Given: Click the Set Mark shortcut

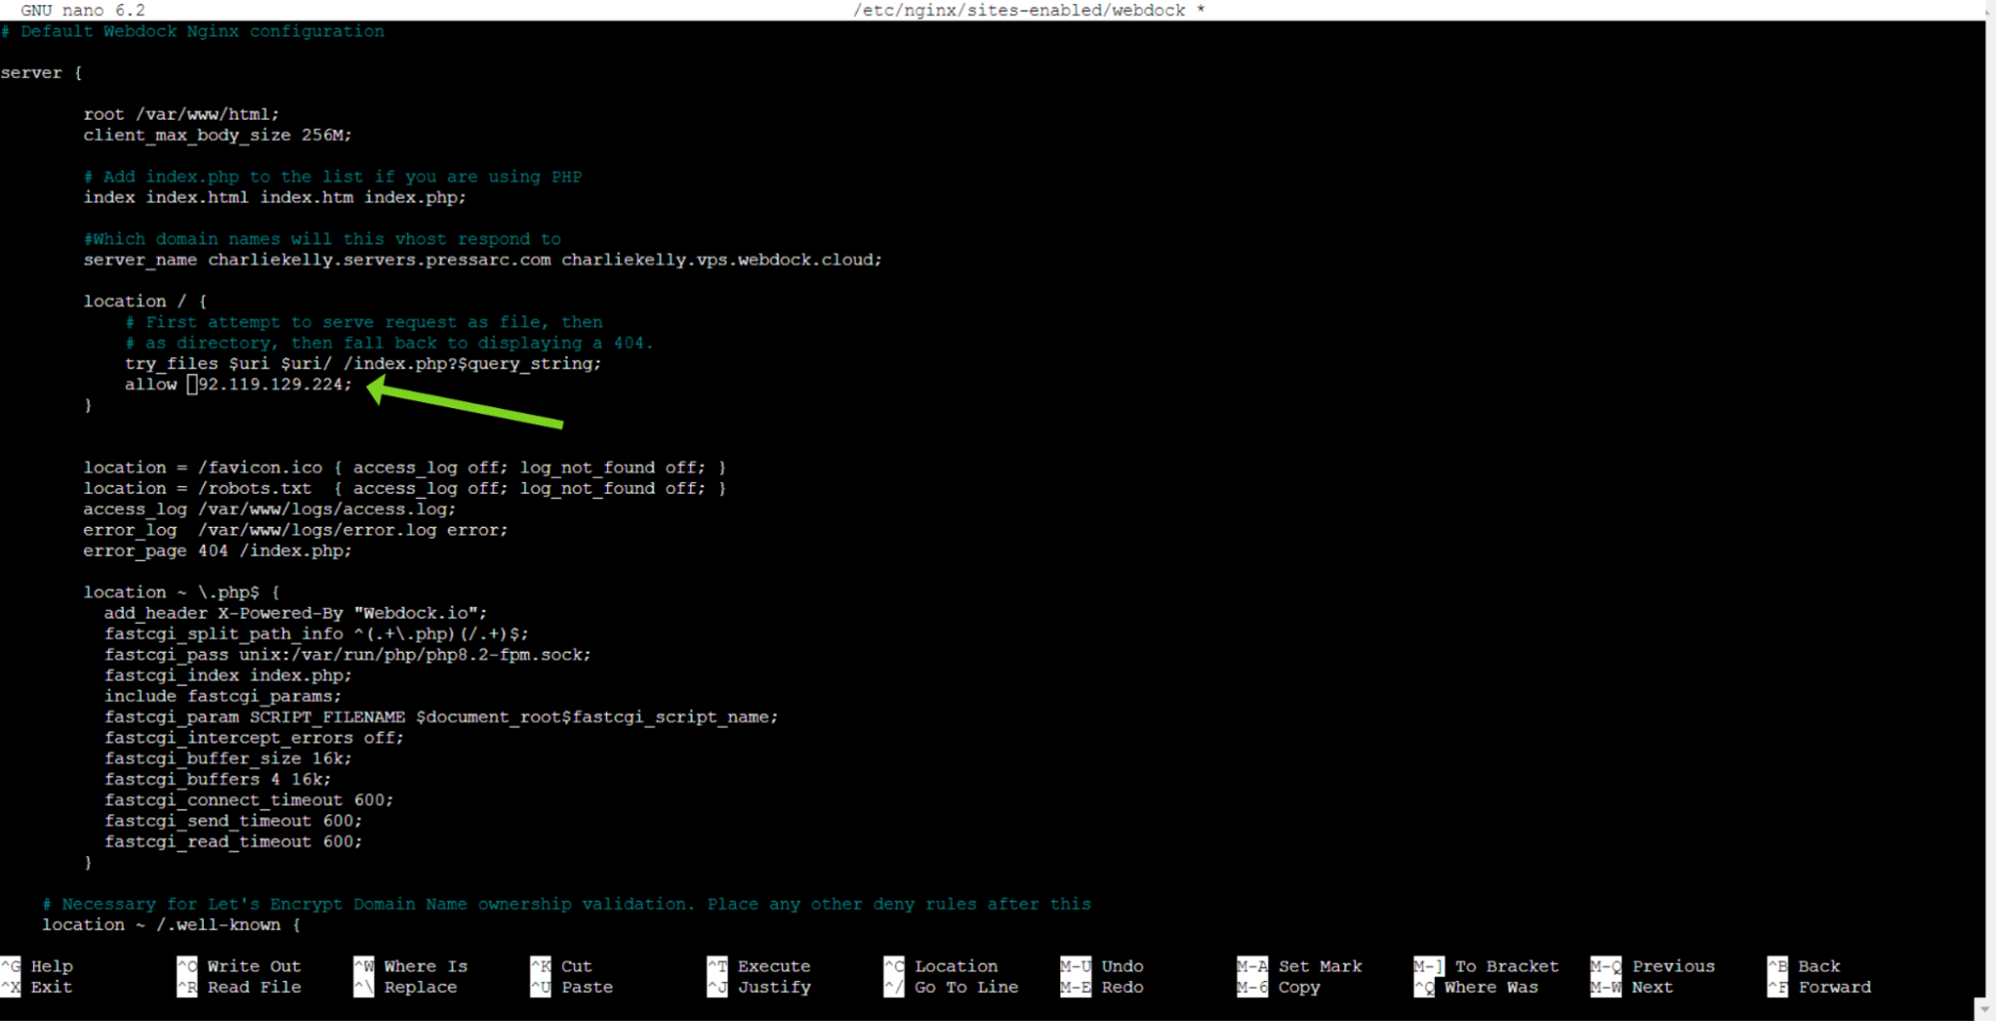Looking at the screenshot, I should [x=1319, y=966].
